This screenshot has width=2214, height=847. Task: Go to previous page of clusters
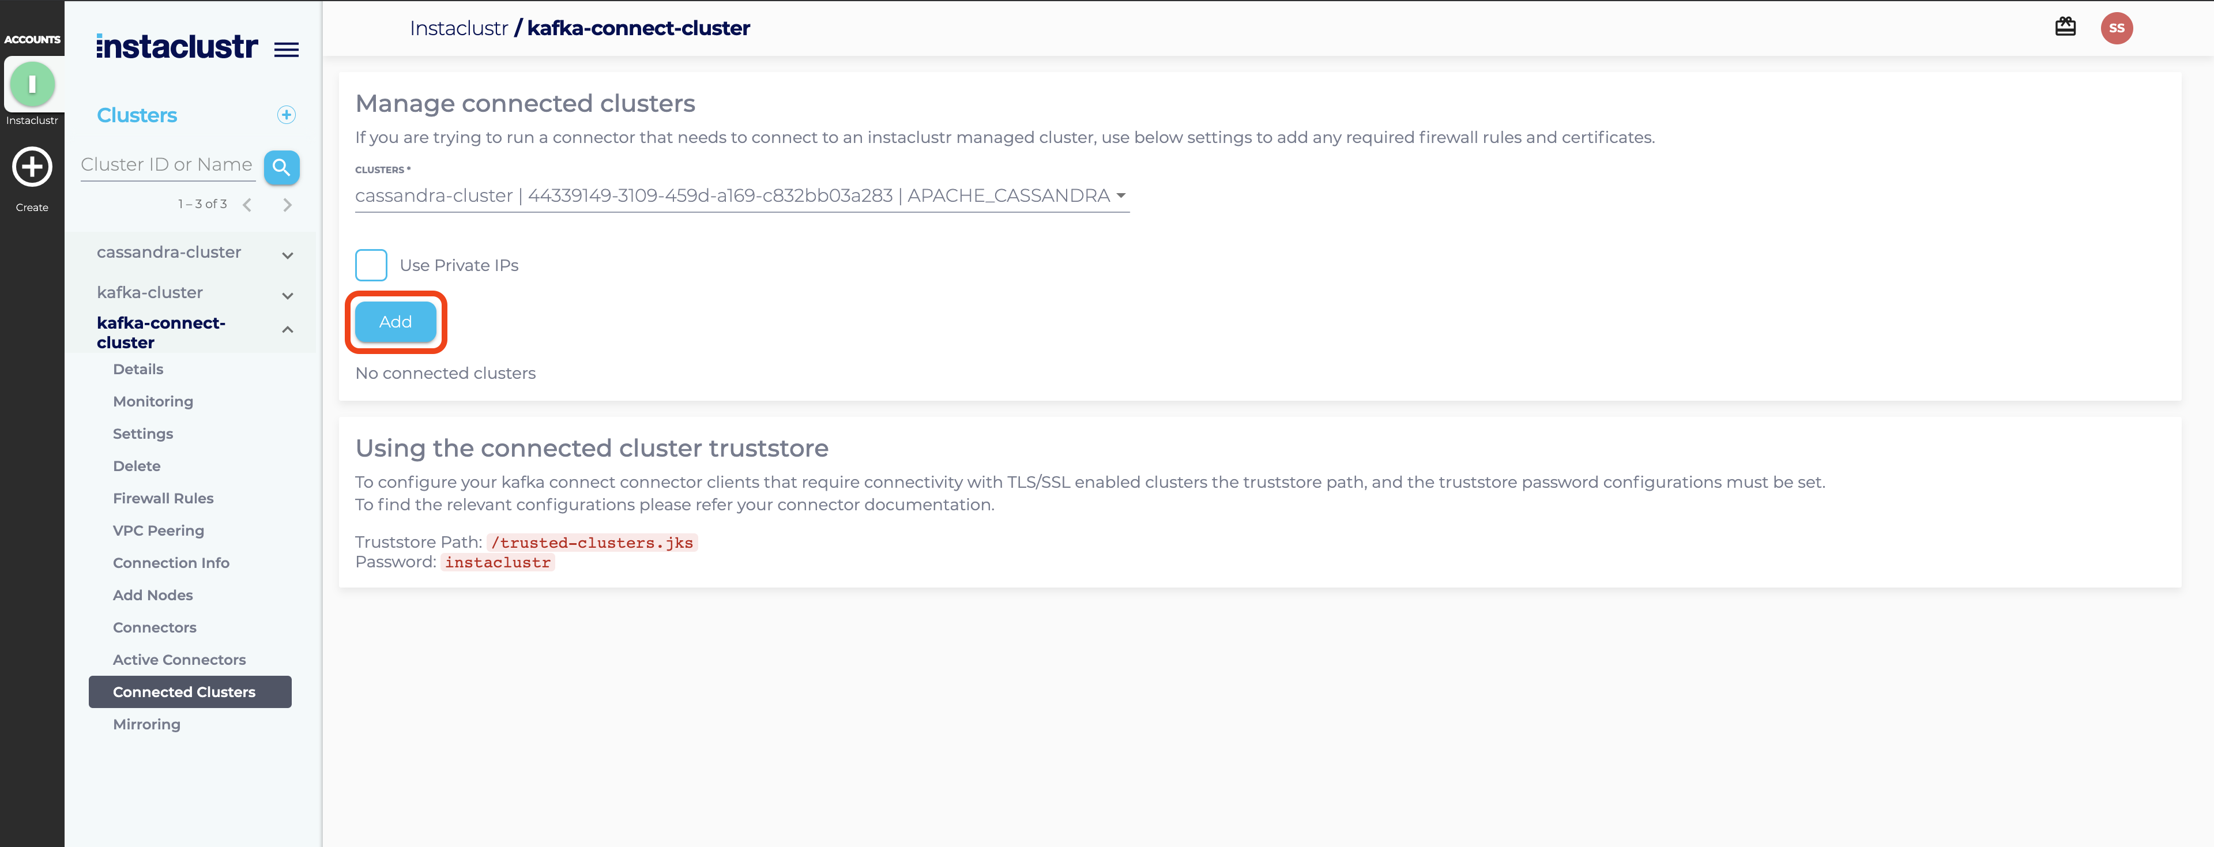tap(247, 205)
